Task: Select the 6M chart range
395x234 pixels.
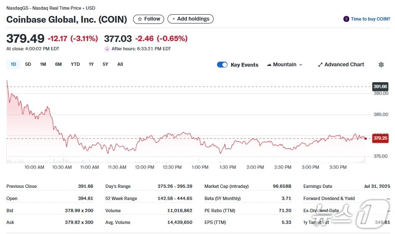Action: coord(58,64)
